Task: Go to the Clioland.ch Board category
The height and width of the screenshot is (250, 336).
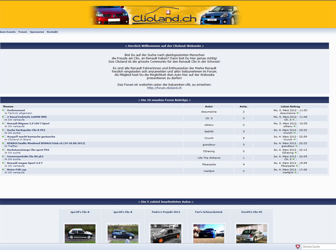Action: point(19,139)
